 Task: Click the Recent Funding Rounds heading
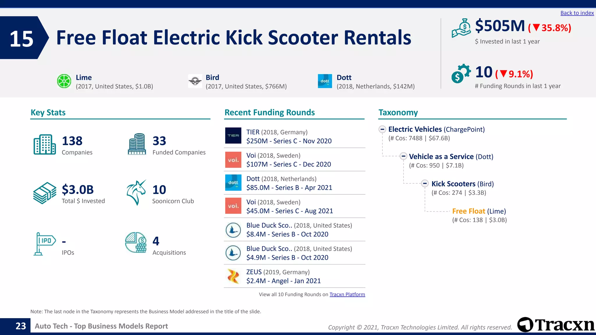[x=270, y=113]
